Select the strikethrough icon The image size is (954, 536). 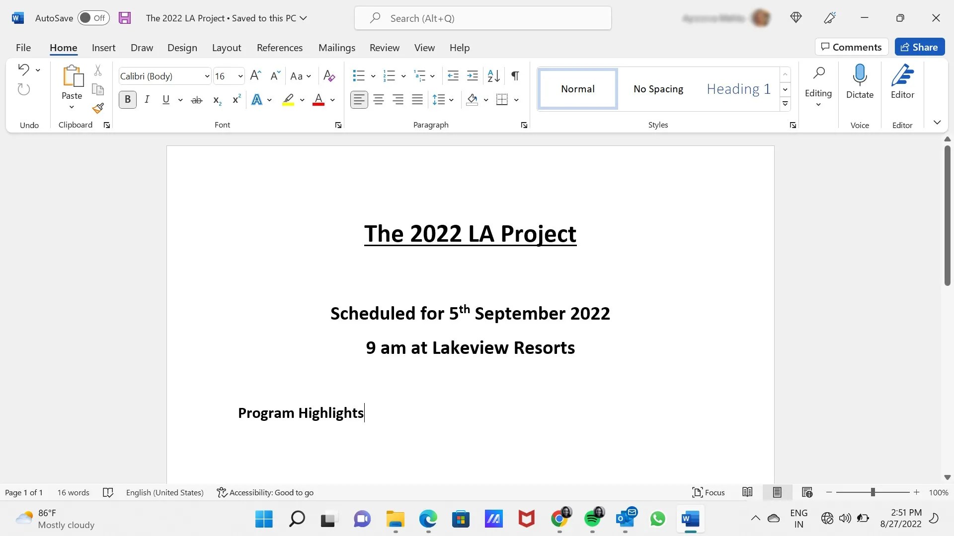tap(196, 99)
